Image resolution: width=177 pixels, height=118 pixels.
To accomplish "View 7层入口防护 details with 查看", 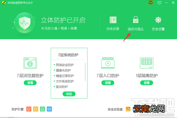I will click(108, 83).
